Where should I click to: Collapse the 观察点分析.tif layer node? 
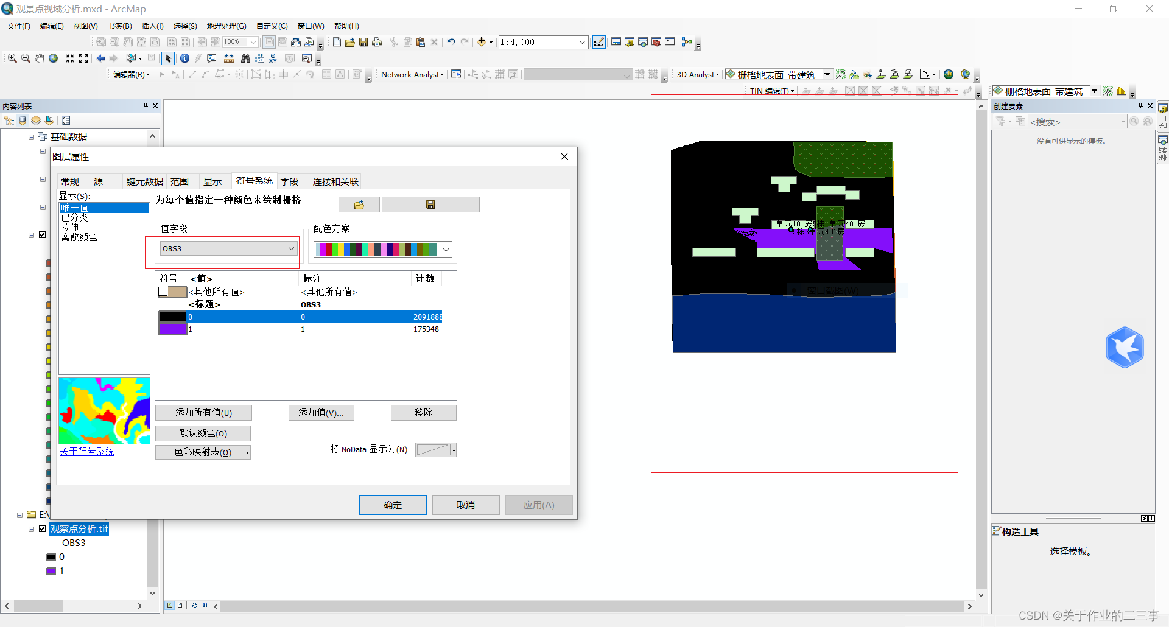coord(31,529)
